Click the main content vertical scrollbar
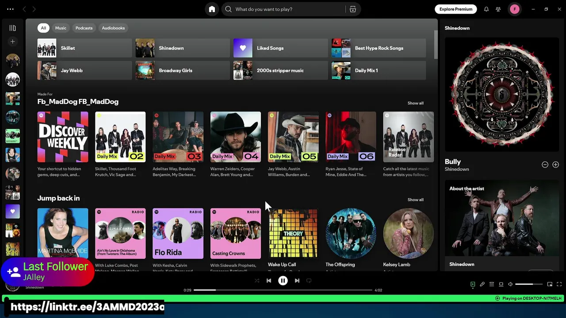Screen dimensions: 566x318 (x=436, y=44)
